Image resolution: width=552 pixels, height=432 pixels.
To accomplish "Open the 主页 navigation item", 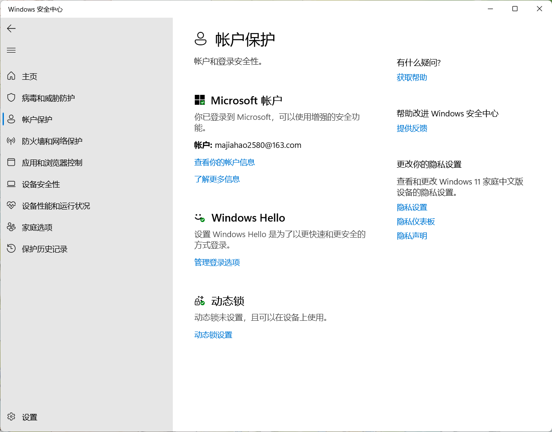I will tap(87, 76).
